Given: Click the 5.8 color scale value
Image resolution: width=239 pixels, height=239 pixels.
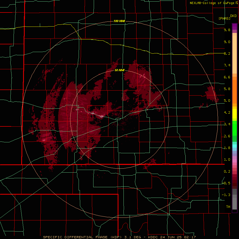Looking at the screenshot, I should (x=227, y=89).
